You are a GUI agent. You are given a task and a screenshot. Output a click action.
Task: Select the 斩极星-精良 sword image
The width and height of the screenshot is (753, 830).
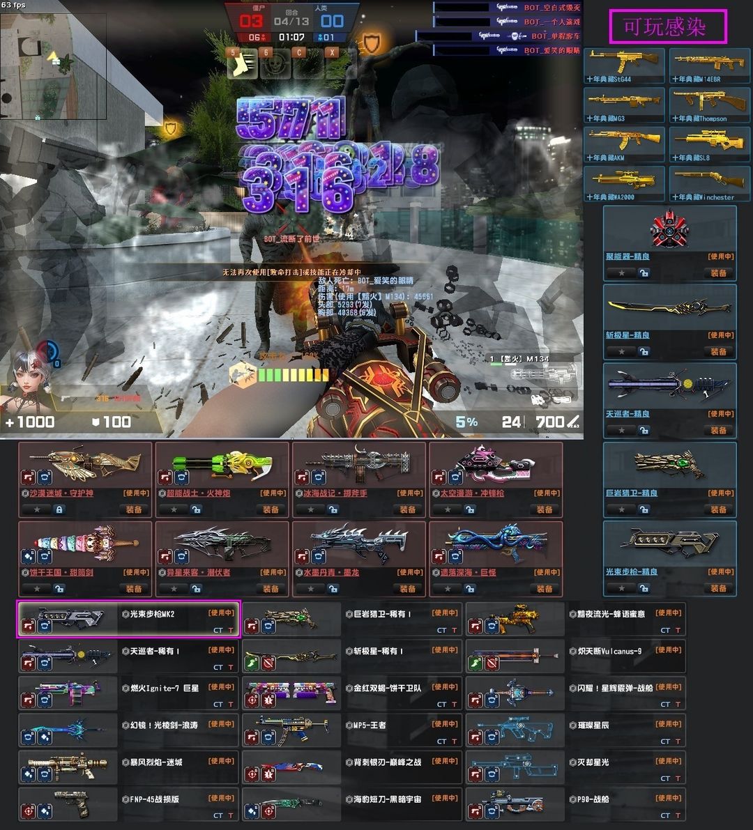tap(669, 307)
